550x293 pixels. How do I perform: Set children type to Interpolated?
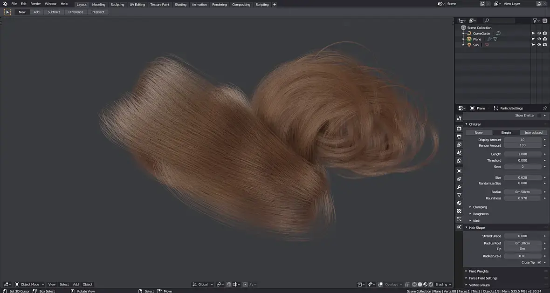[534, 132]
